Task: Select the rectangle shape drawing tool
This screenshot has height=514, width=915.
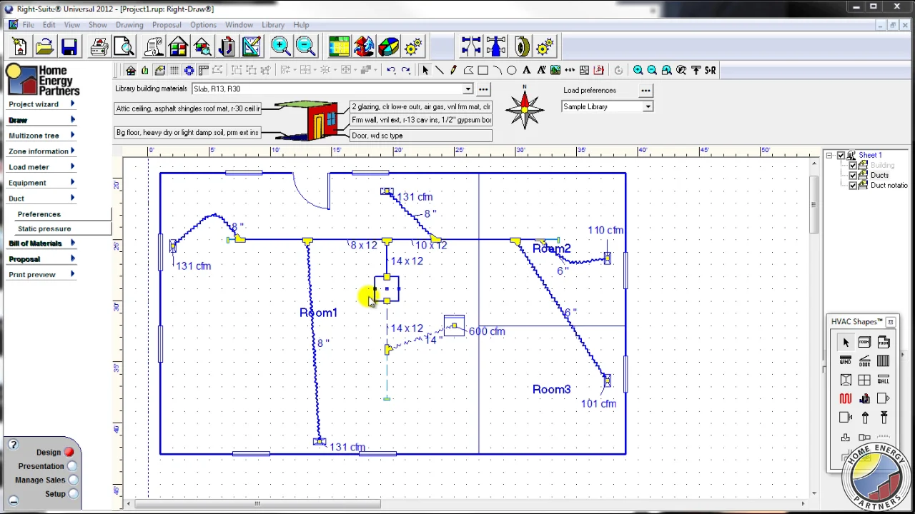Action: pyautogui.click(x=483, y=70)
